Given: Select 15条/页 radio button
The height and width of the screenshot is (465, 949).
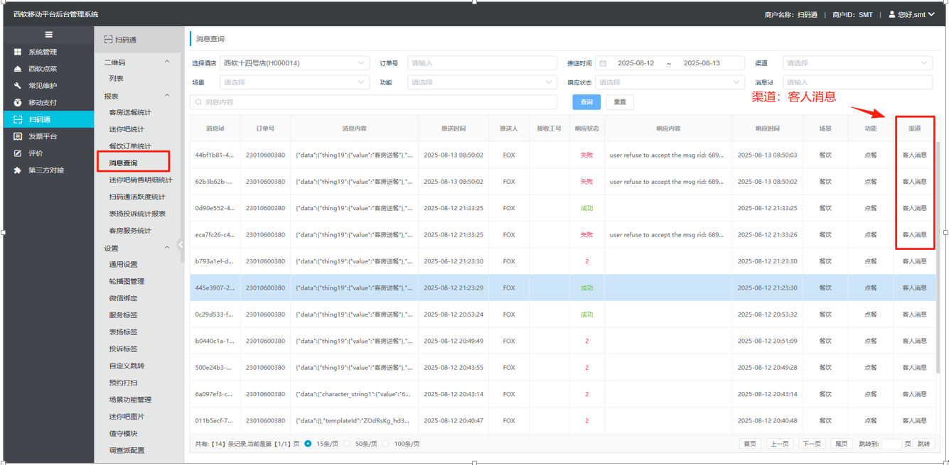Looking at the screenshot, I should pyautogui.click(x=309, y=444).
